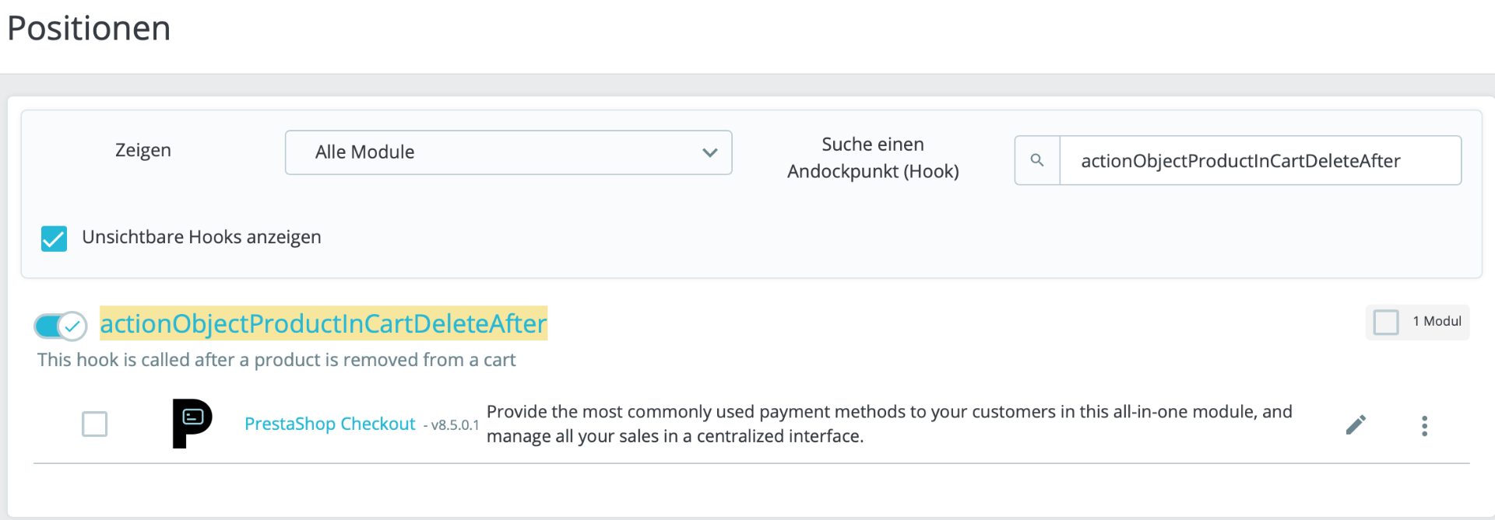Open the Alle Module dropdown
Viewport: 1495px width, 520px height.
pos(508,152)
